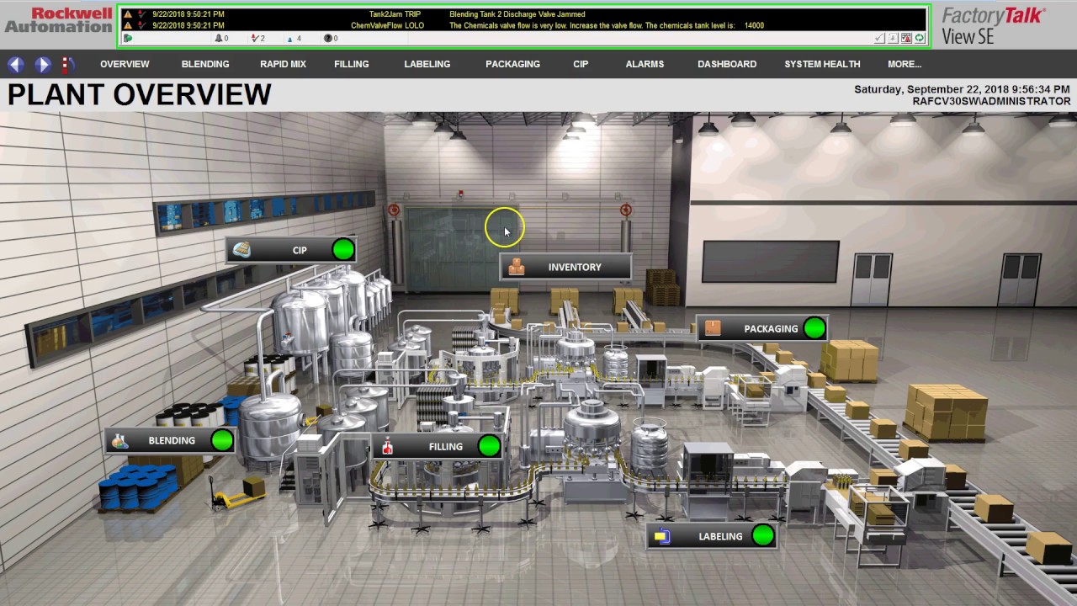Image resolution: width=1077 pixels, height=606 pixels.
Task: Click the Rockwell Automation logo
Action: click(57, 20)
